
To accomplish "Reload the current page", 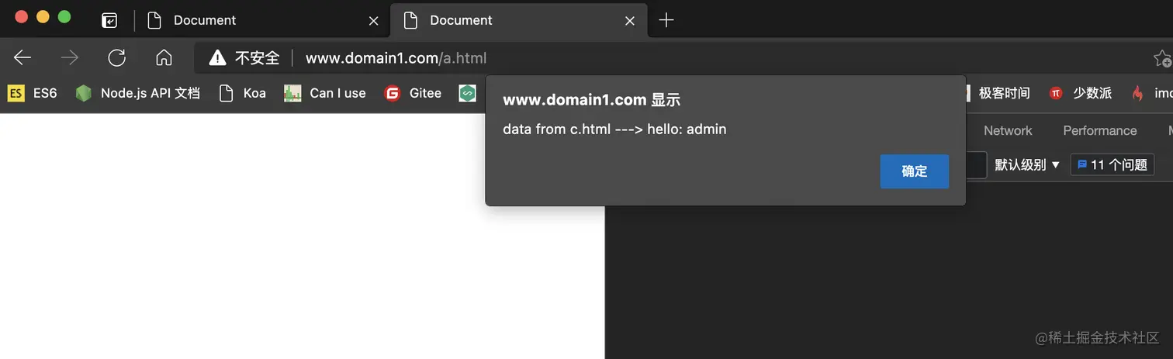I will click(117, 57).
